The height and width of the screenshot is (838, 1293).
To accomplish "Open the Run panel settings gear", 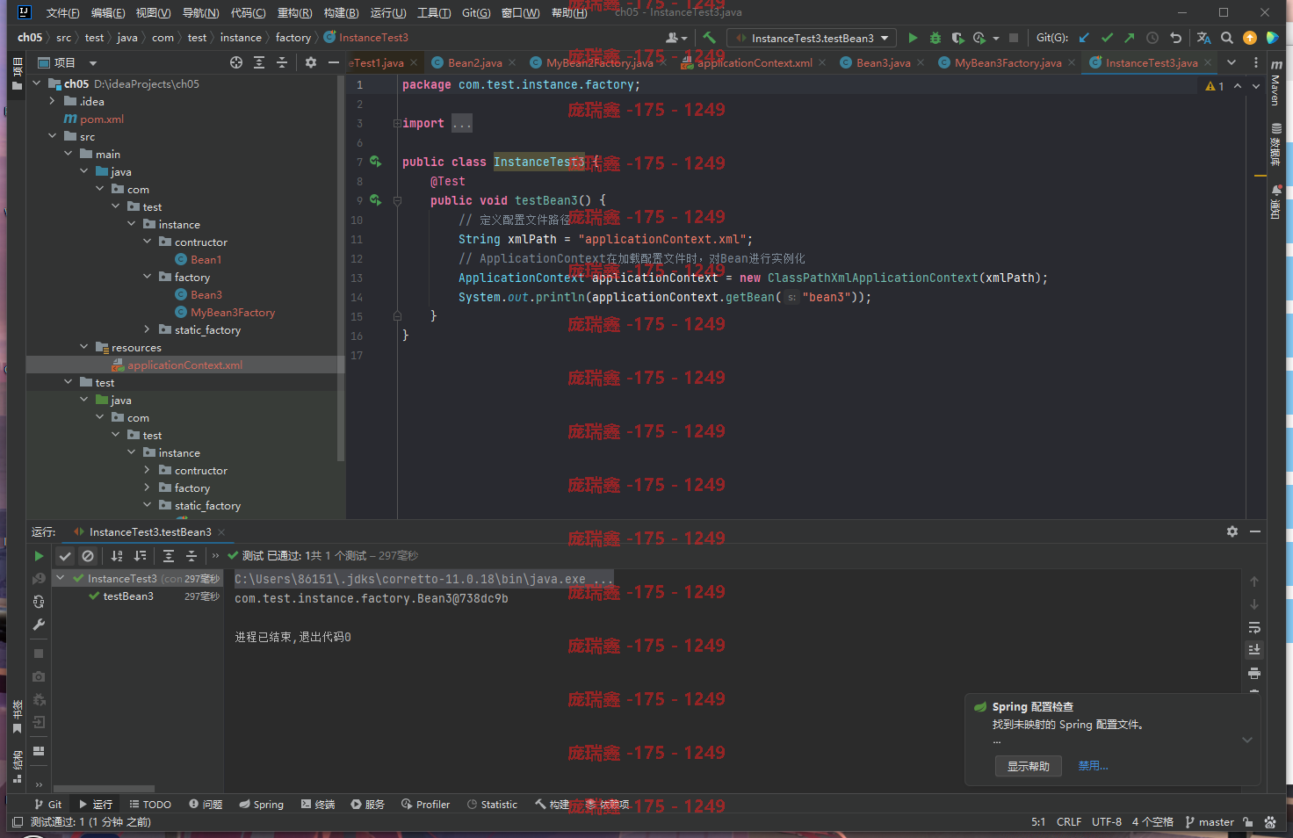I will 1232,531.
